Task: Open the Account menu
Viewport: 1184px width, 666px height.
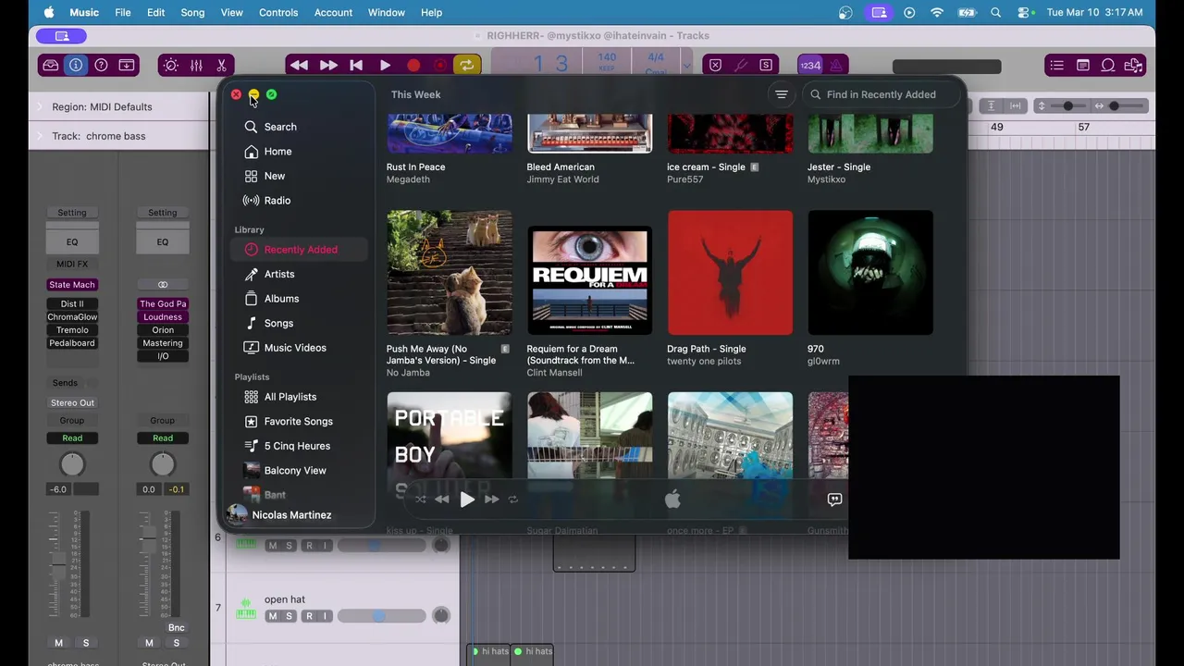Action: (x=333, y=12)
